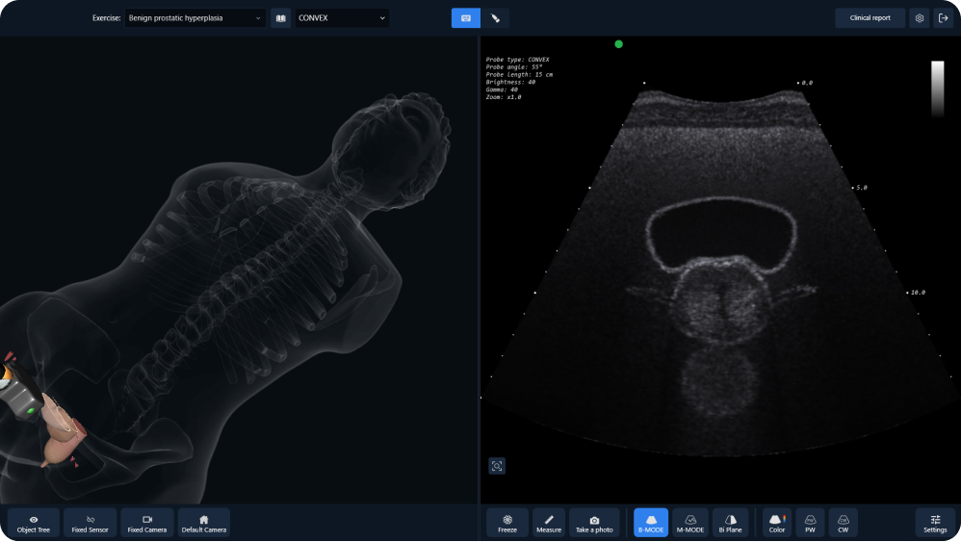Open the exercise guide book icon
The width and height of the screenshot is (961, 542).
coord(281,18)
